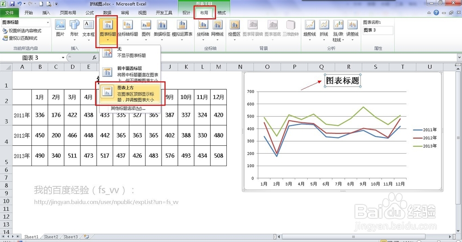Click the 图表标题 chart title button
Viewport: 462px width, 242px height.
(x=108, y=31)
